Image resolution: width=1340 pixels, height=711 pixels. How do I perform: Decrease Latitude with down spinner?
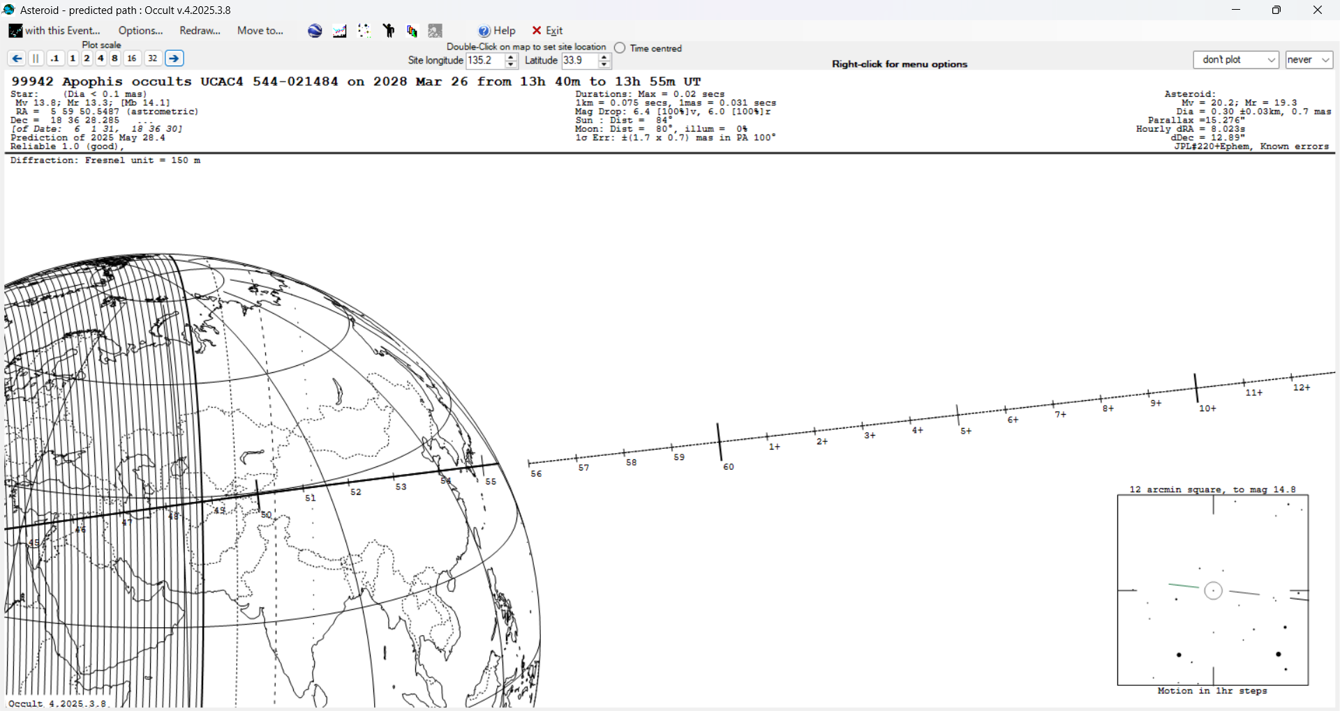pyautogui.click(x=604, y=65)
